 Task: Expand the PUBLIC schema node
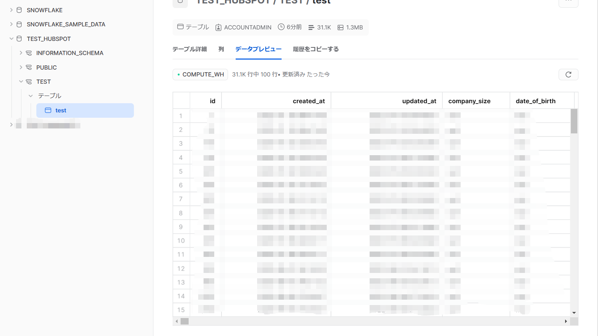[x=21, y=68]
